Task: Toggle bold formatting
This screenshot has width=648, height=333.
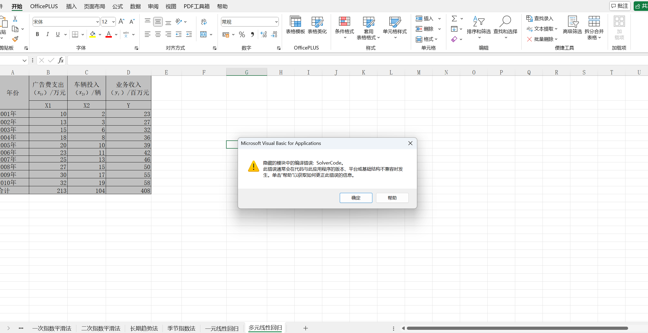Action: tap(37, 34)
